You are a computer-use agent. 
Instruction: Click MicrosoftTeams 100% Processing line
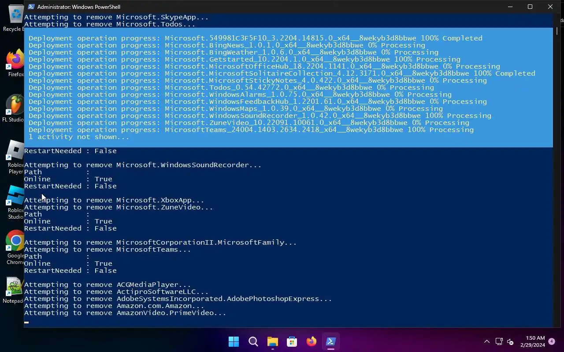[251, 130]
